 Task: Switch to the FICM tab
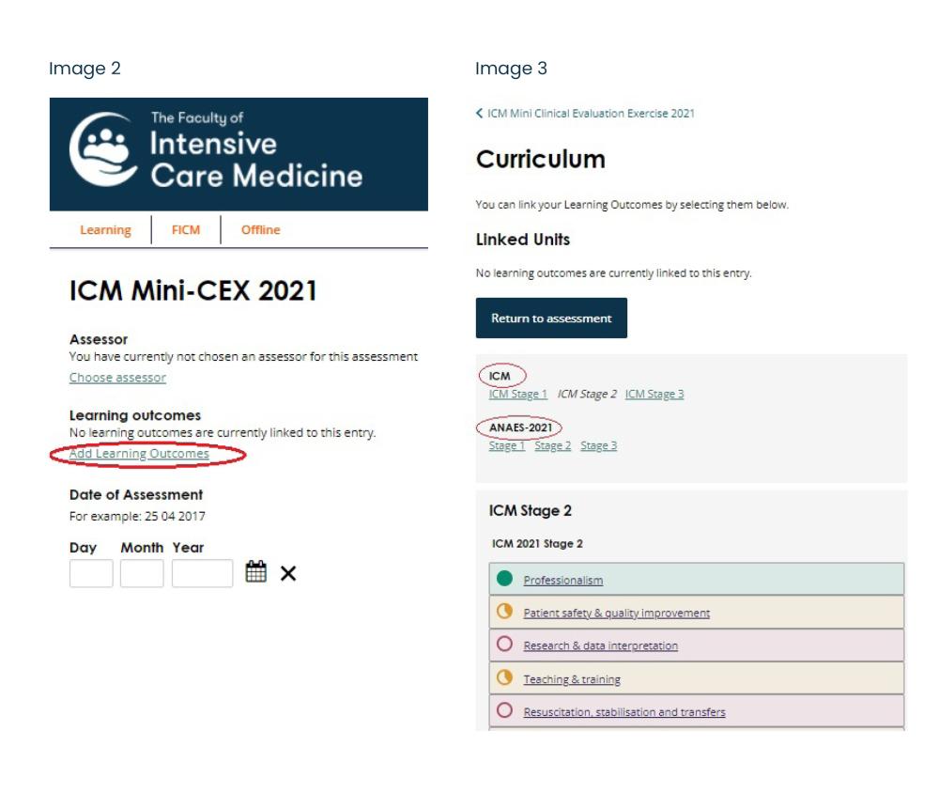(x=186, y=230)
